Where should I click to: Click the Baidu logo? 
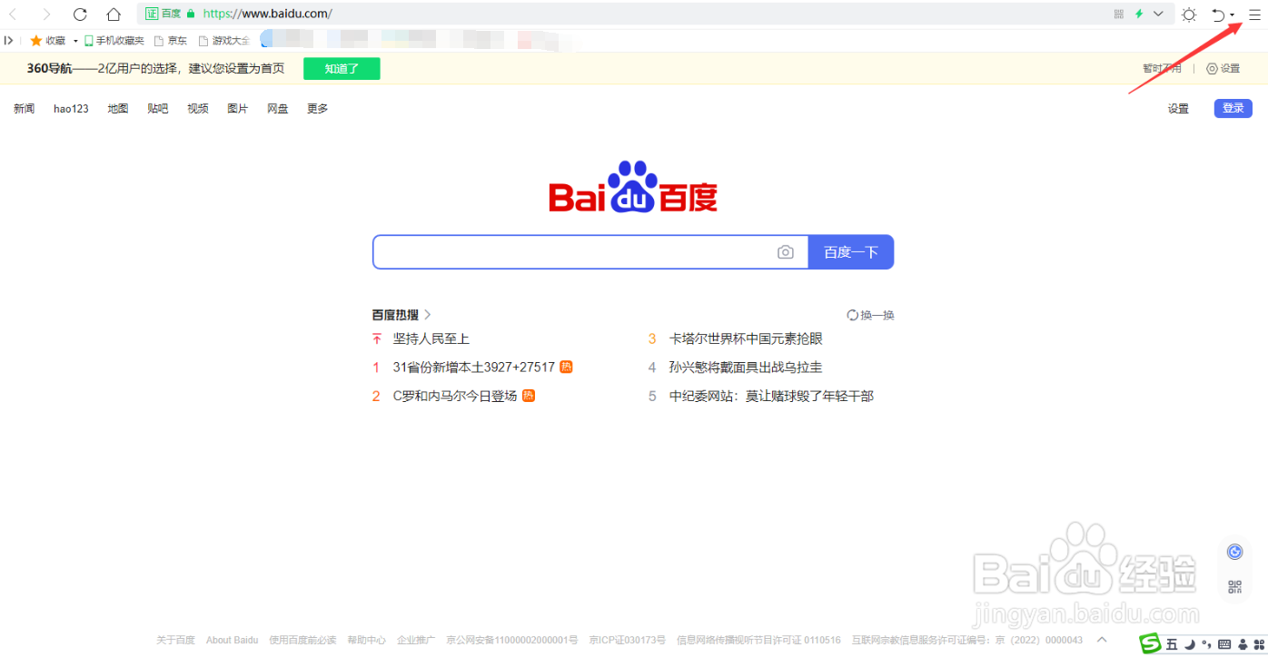pyautogui.click(x=633, y=187)
